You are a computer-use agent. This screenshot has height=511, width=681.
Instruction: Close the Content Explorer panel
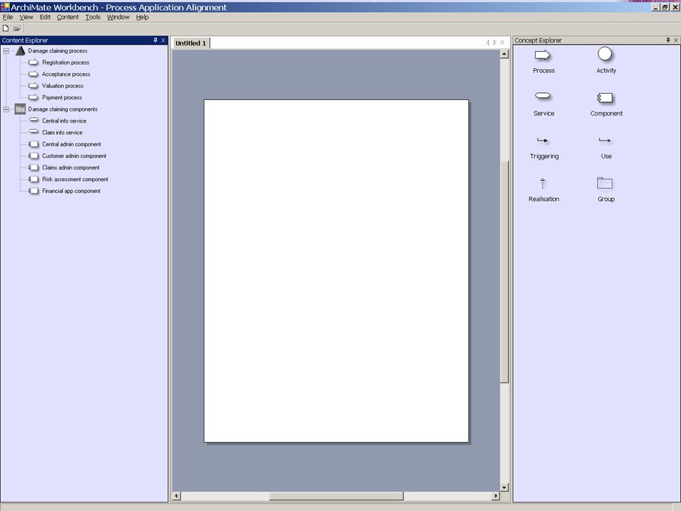pos(163,40)
